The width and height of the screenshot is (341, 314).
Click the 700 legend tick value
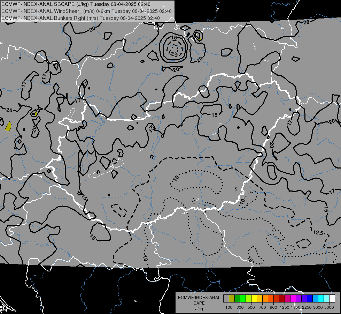click(x=263, y=307)
